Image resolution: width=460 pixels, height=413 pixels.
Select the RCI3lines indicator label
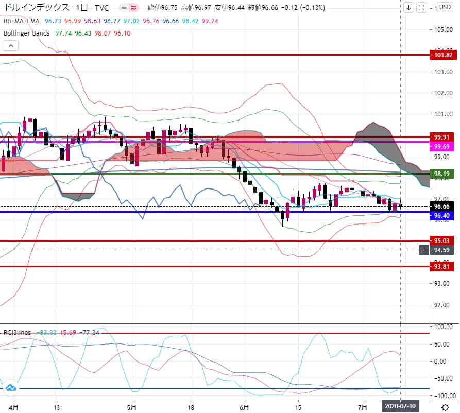(x=17, y=332)
